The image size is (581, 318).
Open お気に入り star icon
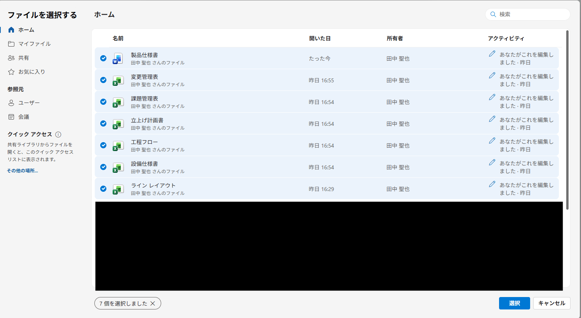coord(11,72)
